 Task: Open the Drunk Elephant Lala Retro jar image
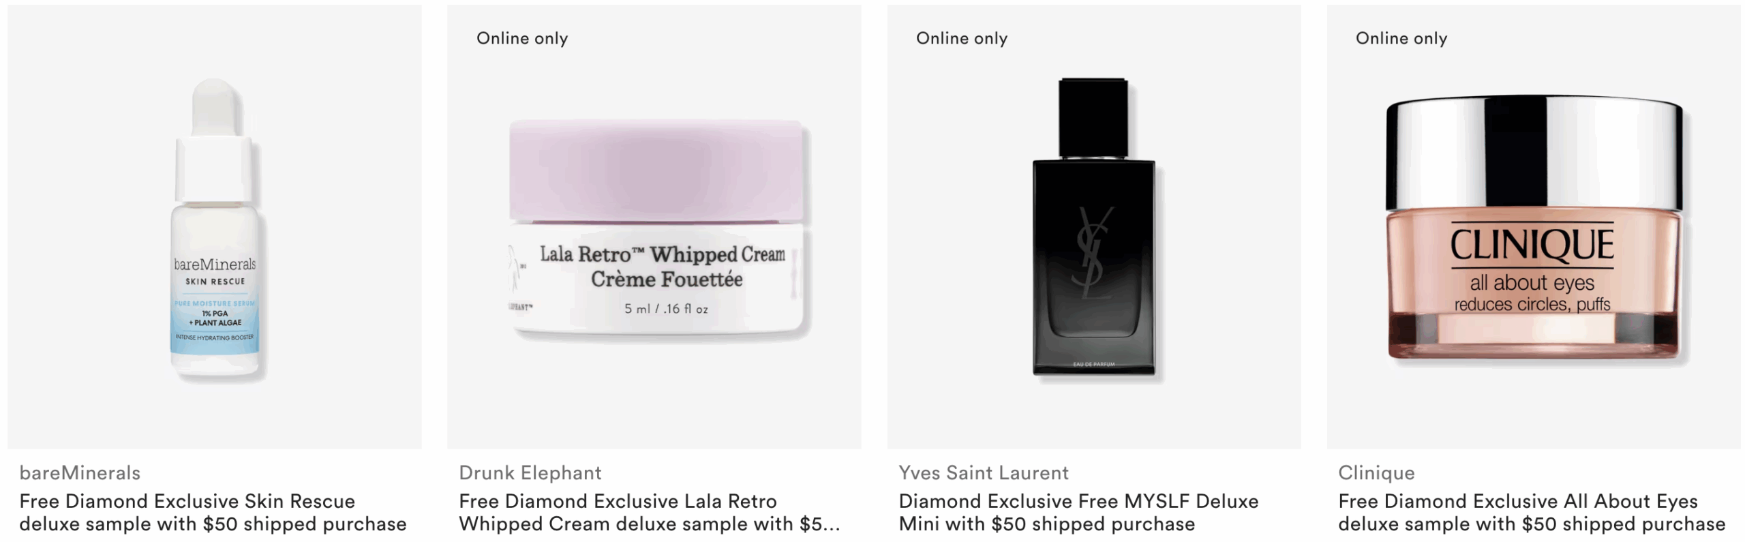pos(654,226)
